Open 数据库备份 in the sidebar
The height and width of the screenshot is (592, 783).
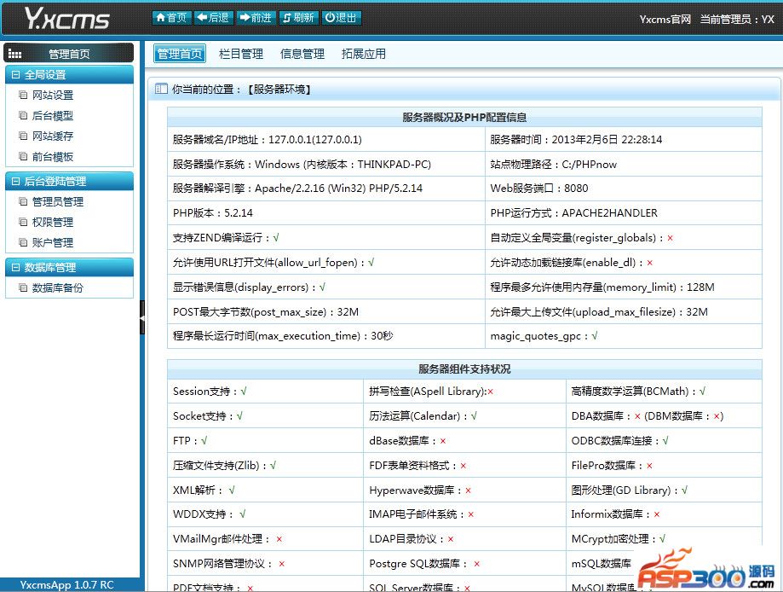pos(58,288)
